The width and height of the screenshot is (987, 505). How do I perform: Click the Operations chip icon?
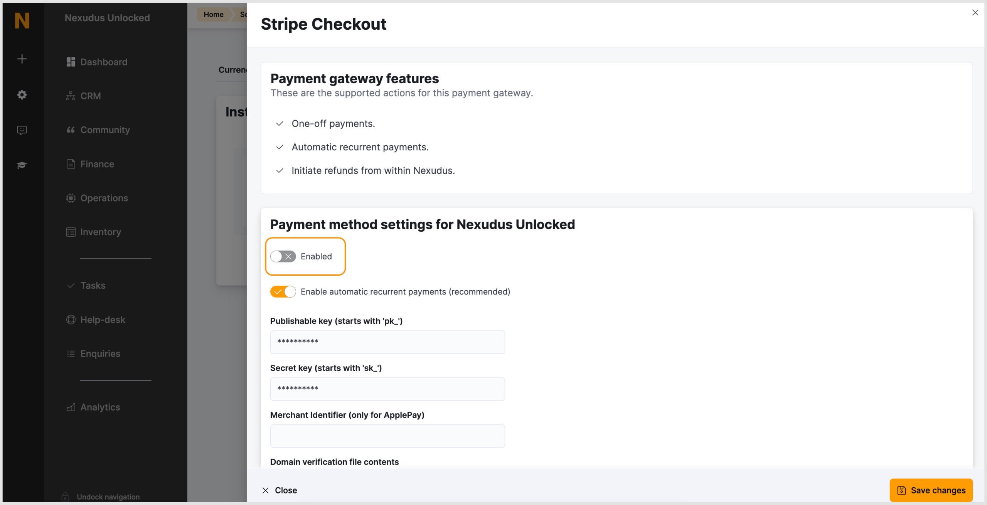point(71,198)
